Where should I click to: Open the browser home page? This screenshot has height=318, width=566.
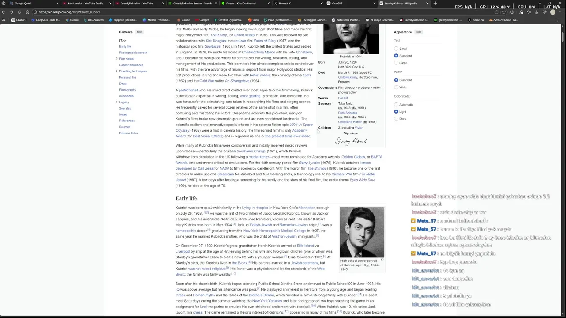tap(27, 12)
